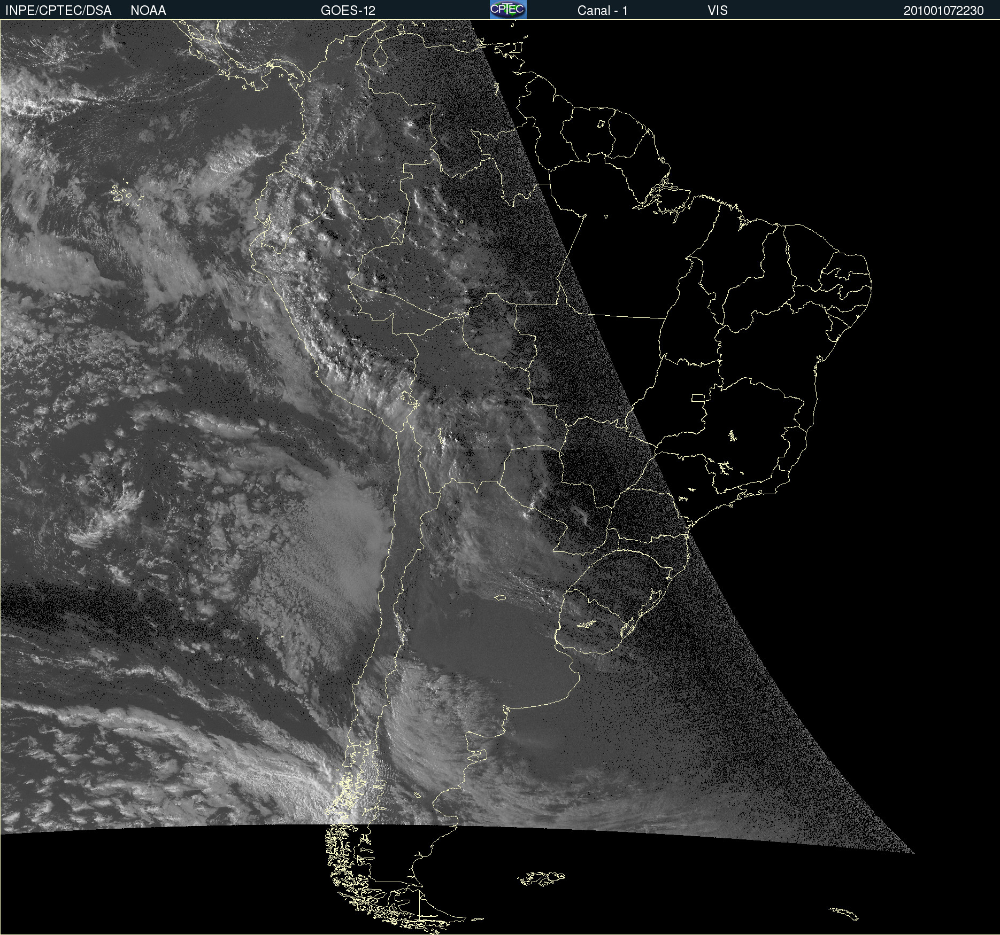Click the 'Canal - 1' channel label
The width and height of the screenshot is (1000, 935).
coord(603,11)
